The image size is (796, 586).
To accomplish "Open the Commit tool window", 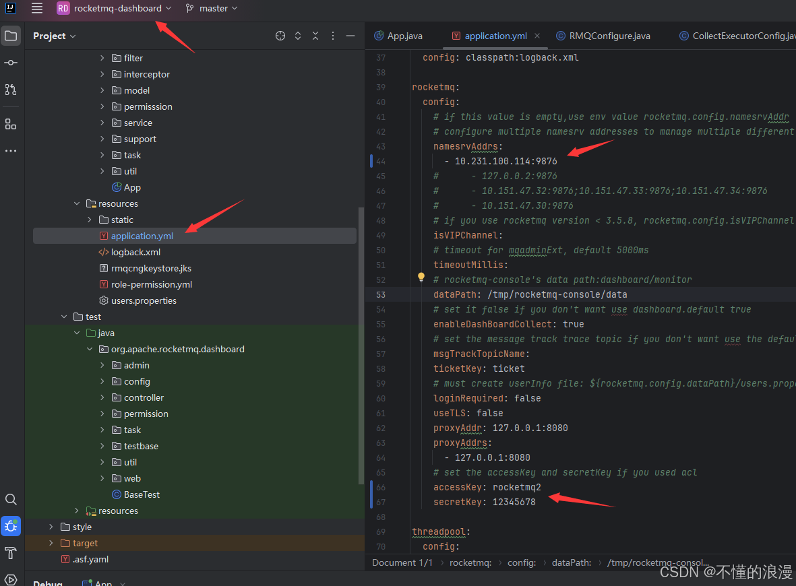I will 11,63.
